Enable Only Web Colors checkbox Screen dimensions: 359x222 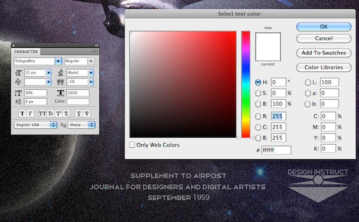(132, 145)
